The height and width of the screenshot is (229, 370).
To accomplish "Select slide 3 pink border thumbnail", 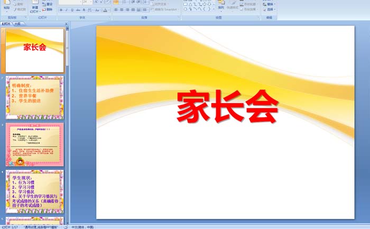I will [x=35, y=145].
